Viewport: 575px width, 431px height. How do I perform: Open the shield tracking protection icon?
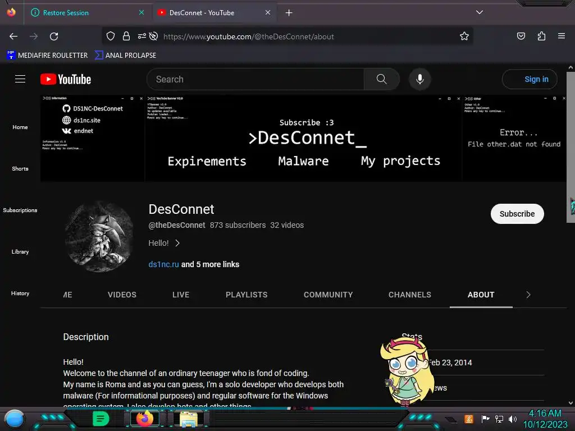(x=111, y=36)
